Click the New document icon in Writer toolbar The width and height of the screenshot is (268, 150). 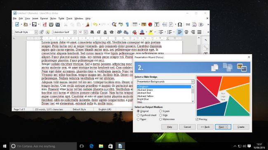17,25
